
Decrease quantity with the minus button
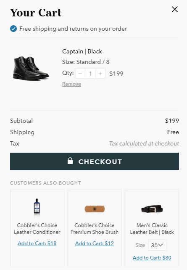click(x=80, y=74)
